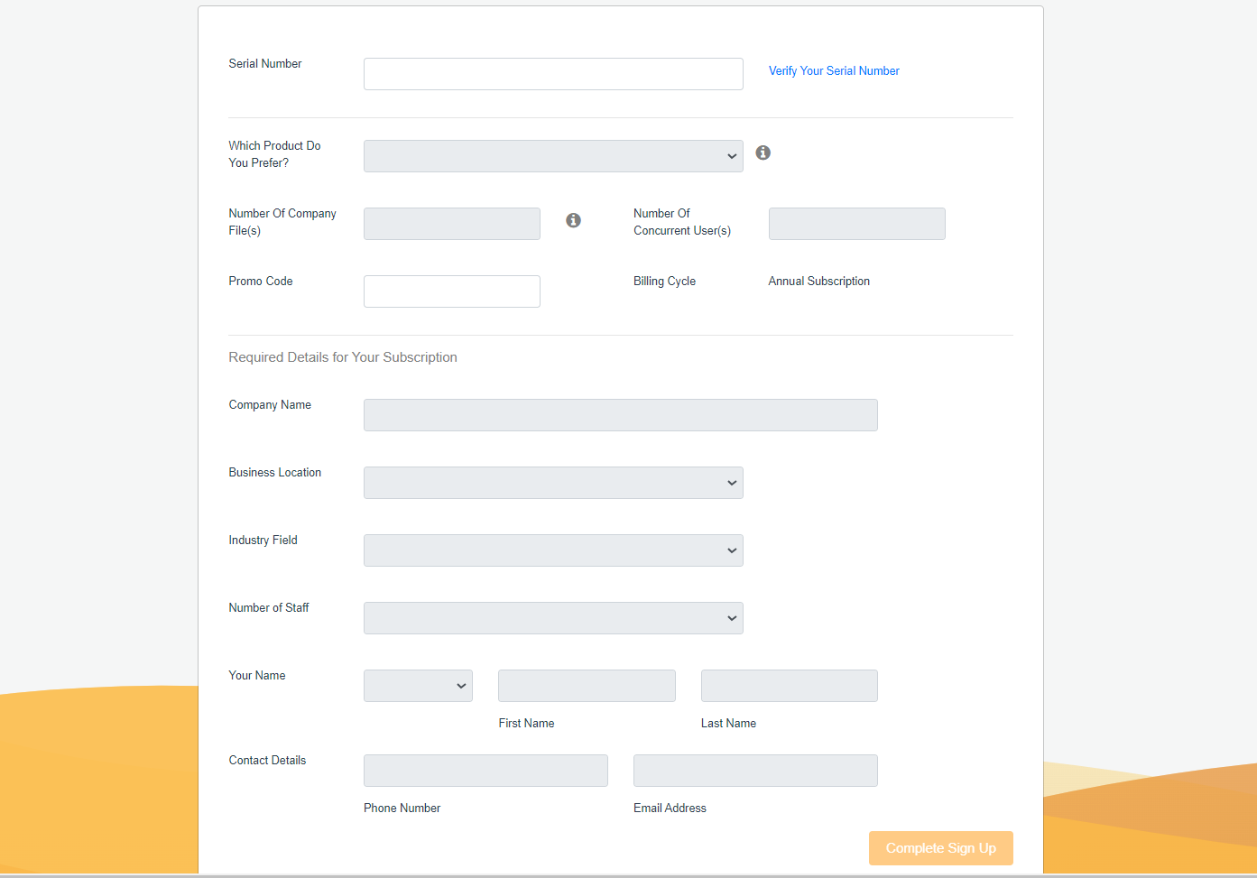Open the Which Product Do You Prefer dropdown
Viewport: 1257px width, 878px height.
point(552,156)
